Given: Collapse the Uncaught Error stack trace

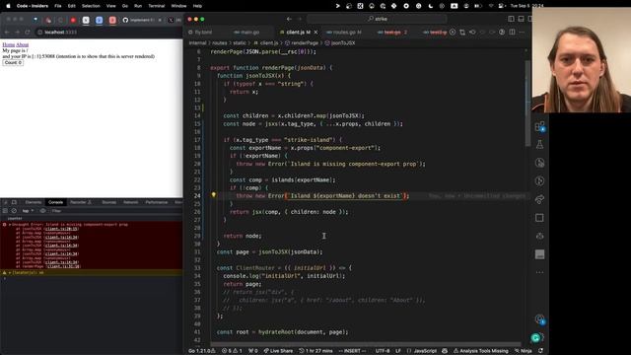Looking at the screenshot, I should (x=10, y=225).
